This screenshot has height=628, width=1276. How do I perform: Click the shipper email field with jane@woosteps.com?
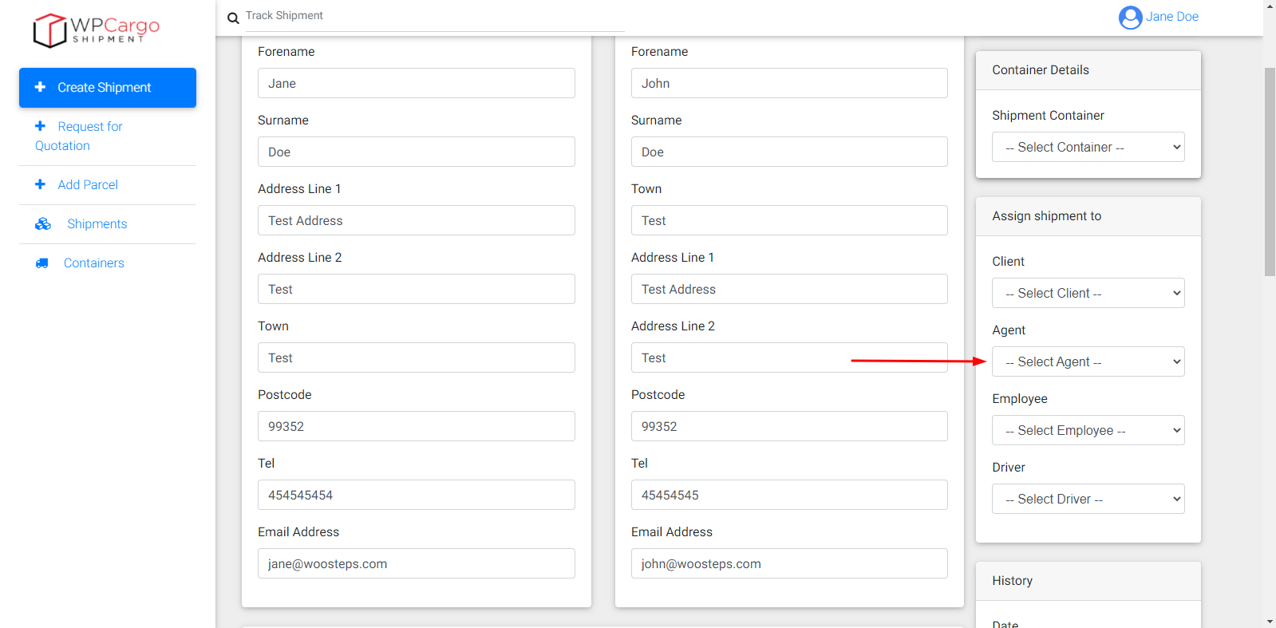(x=416, y=563)
